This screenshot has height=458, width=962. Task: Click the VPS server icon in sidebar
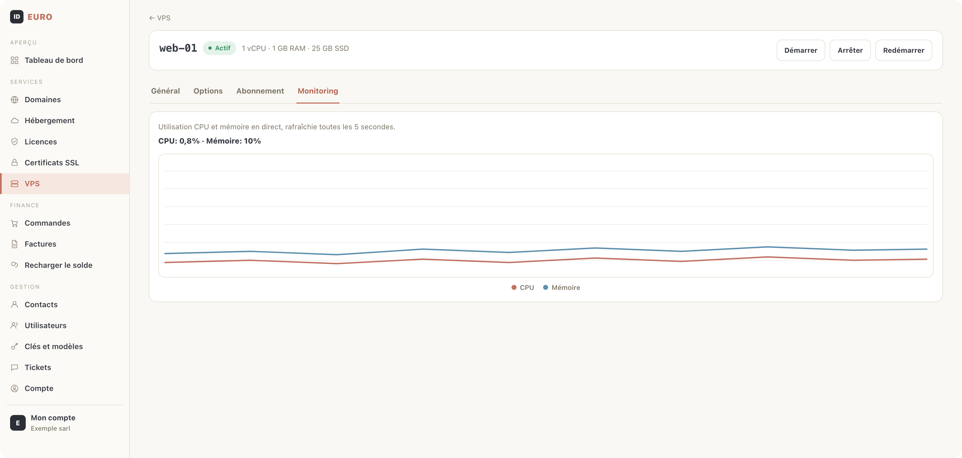pos(15,183)
